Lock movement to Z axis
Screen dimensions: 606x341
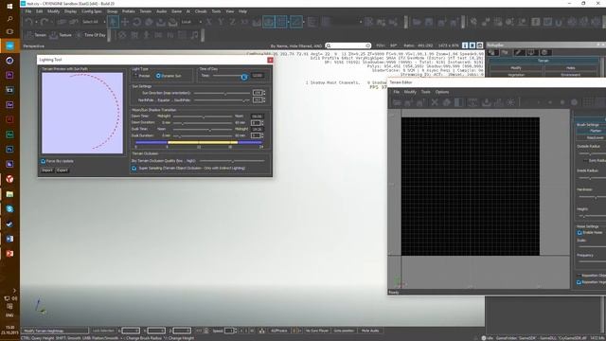pyautogui.click(x=232, y=22)
